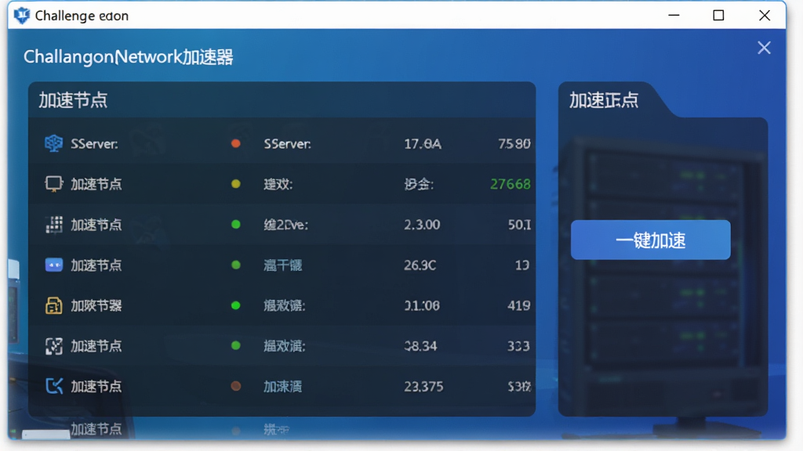This screenshot has height=451, width=803.
Task: Choose the orange icon in the 419 row
Action: (54, 305)
